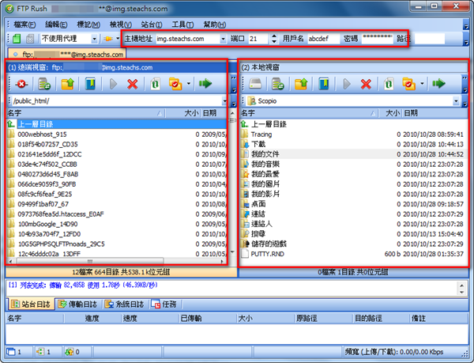
Task: Click the green new-document icon in main toolbar
Action: [17, 39]
